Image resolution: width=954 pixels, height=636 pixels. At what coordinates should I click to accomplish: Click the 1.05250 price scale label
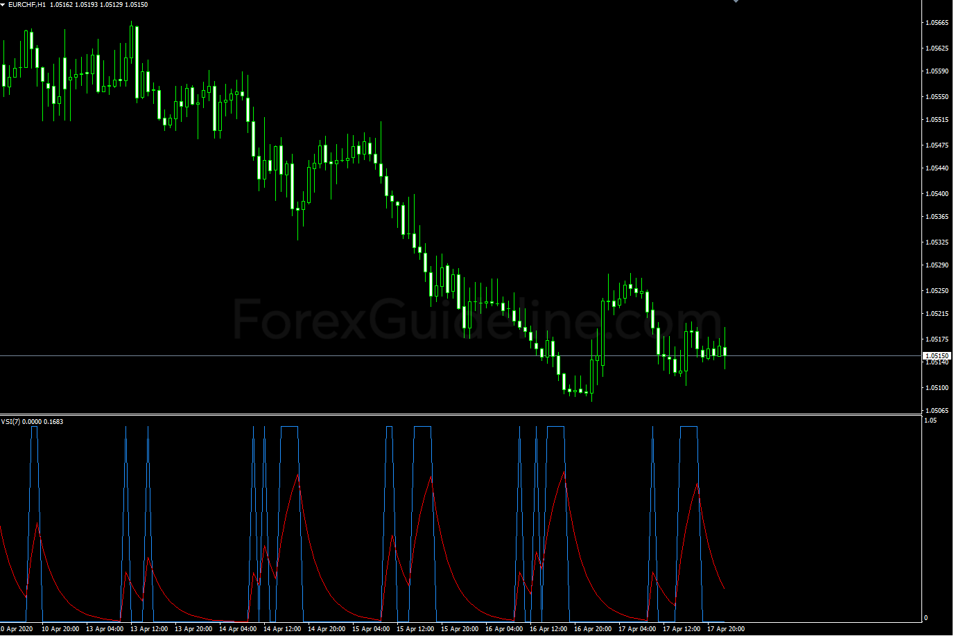pos(937,291)
